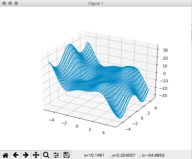Screen dimensions: 192x159
Task: Click the z-axis tick label 10
Action: point(165,66)
